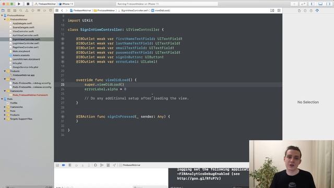Toggle the firstNameTextField outlet connection circle

tap(63, 39)
